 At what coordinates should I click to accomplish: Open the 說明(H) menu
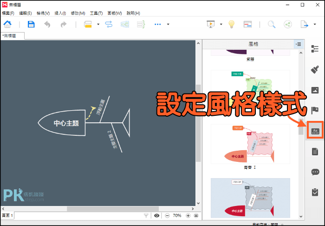[x=133, y=13]
